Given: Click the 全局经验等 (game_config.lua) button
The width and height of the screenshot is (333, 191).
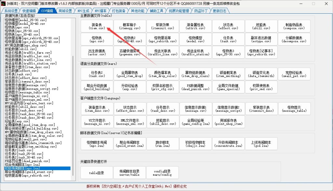Looking at the screenshot, I should click(195, 122).
